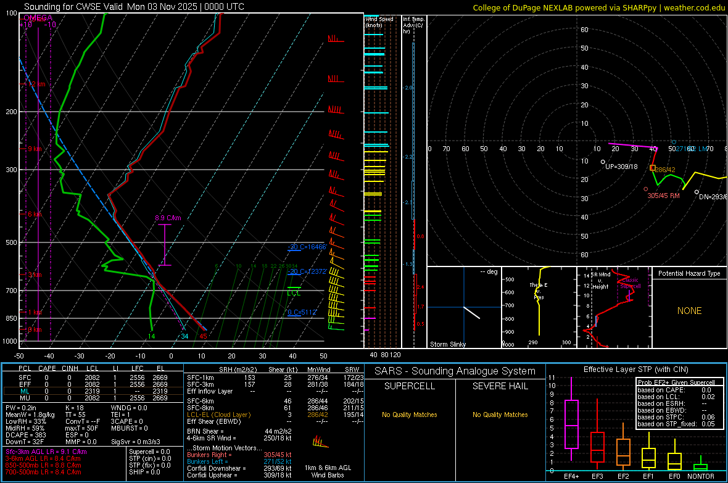Click the 3 km height marker
The width and height of the screenshot is (728, 483).
pos(35,275)
